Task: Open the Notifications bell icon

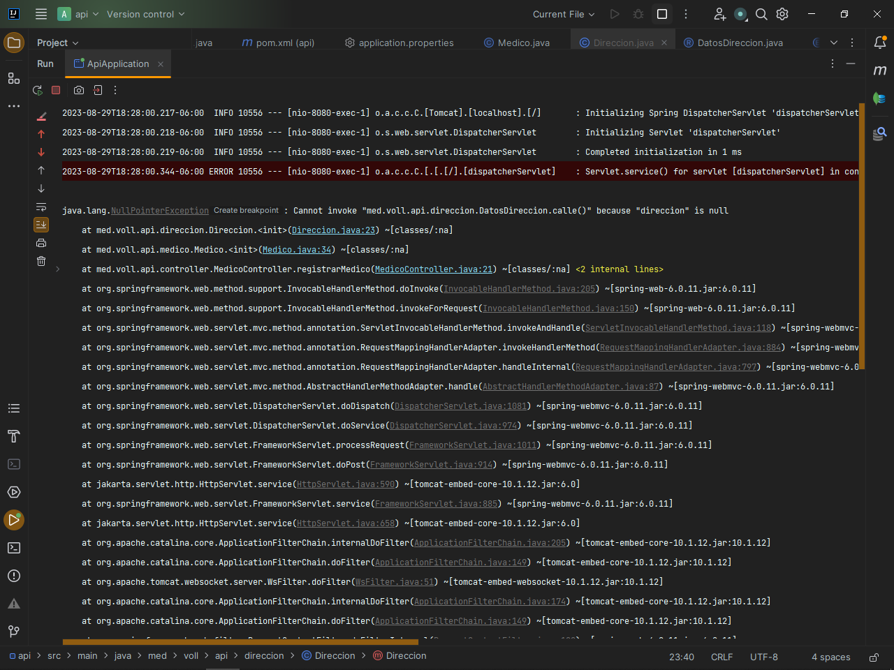Action: (x=880, y=43)
